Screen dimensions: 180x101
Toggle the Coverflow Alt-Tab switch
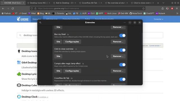click(122, 79)
